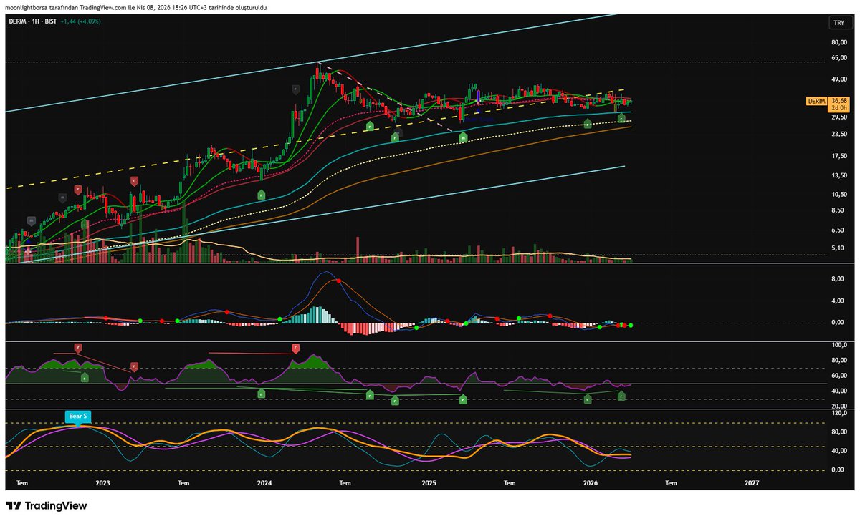This screenshot has width=860, height=521.
Task: Click the 65,00 price axis label
Action: pyautogui.click(x=838, y=57)
